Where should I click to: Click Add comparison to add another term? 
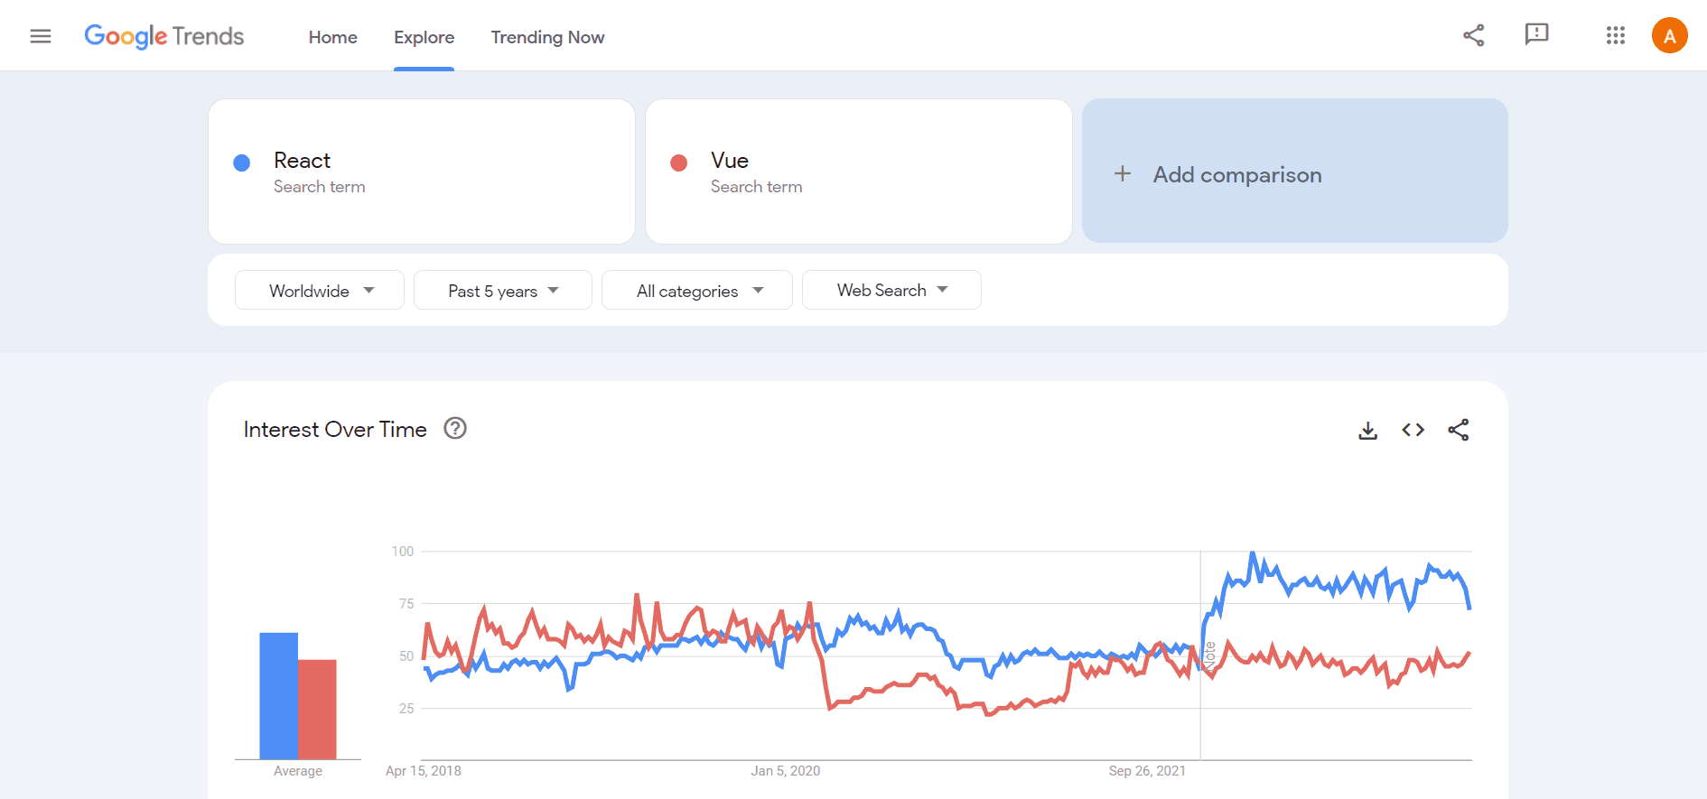[1236, 173]
